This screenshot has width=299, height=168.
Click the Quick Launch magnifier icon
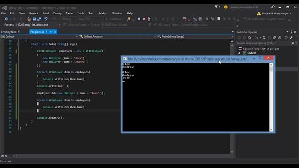pos(273,7)
